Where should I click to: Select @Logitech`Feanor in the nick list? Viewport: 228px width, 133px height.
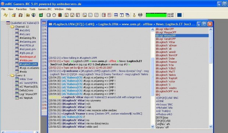[166, 62]
